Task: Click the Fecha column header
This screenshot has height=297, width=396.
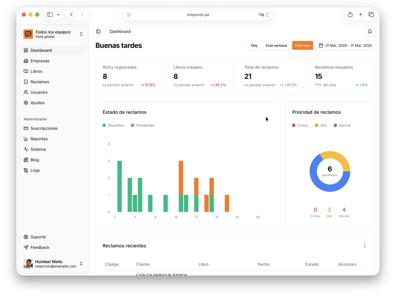Action: [263, 264]
